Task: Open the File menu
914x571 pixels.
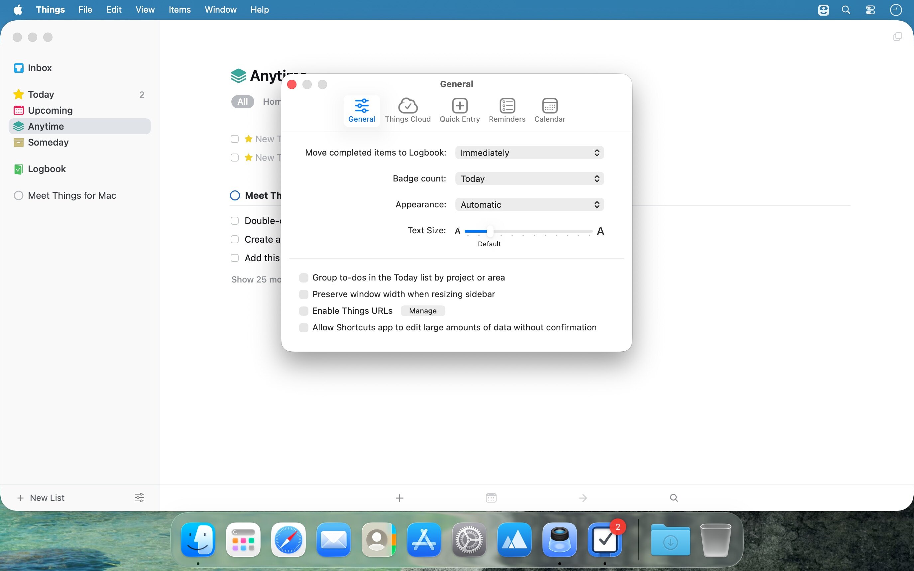Action: click(85, 9)
